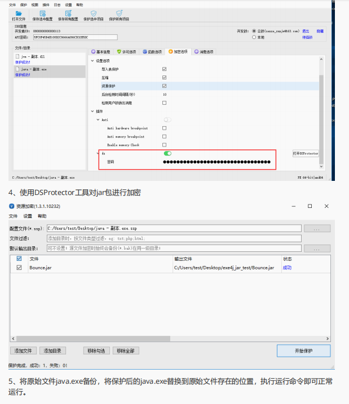Click 添加文件 button
349x404 pixels.
tap(23, 350)
